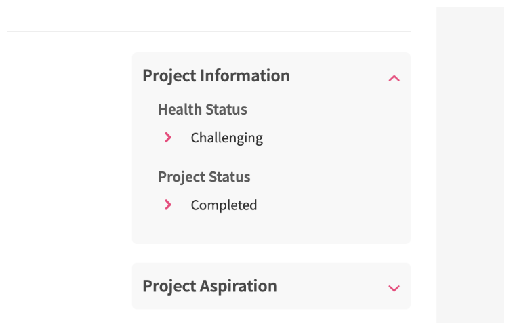511x324 pixels.
Task: Click the gray sidebar panel on right
Action: pos(473,163)
